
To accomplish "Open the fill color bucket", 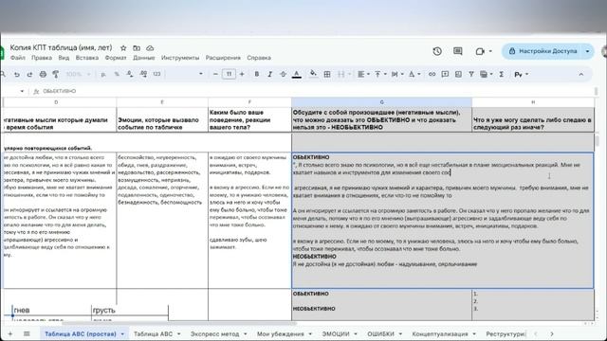I will click(x=313, y=74).
